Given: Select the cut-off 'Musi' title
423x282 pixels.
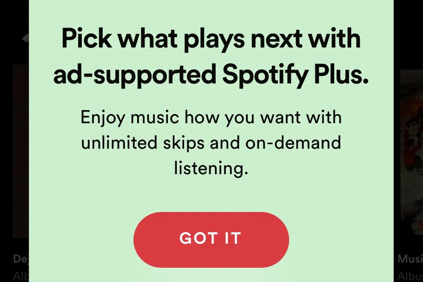Looking at the screenshot, I should 410,259.
